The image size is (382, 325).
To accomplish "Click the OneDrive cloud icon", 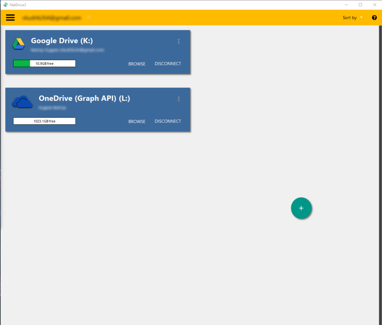I will pyautogui.click(x=22, y=101).
